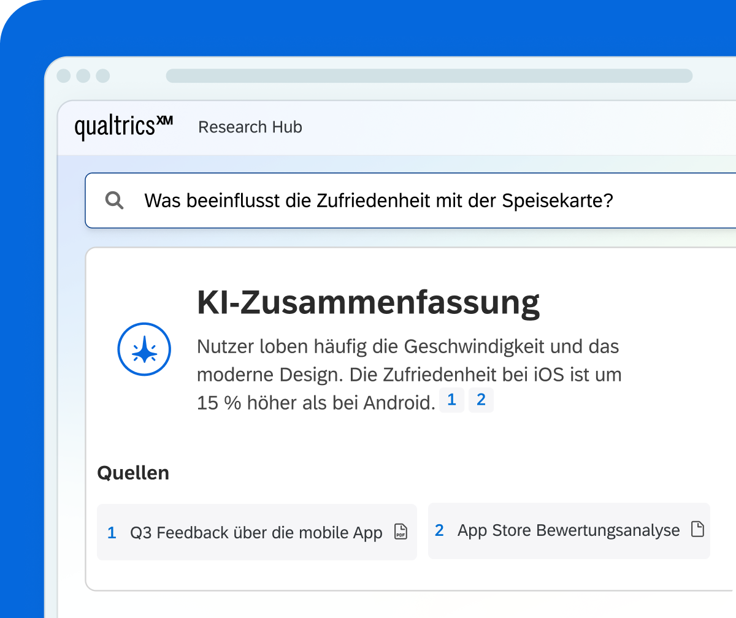The width and height of the screenshot is (736, 618).
Task: Open source Q3 Feedback über die mobile App
Action: coord(257,532)
